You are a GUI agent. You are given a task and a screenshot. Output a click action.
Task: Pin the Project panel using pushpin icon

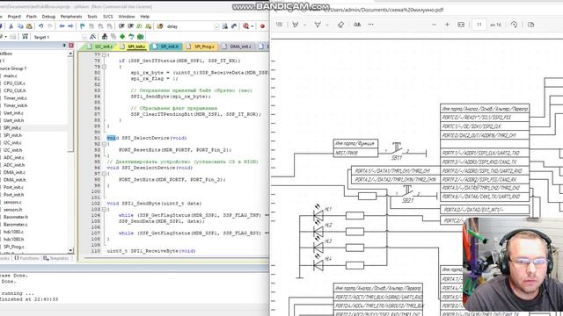(64, 46)
